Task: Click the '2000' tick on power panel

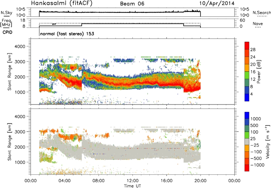Action: tap(20, 77)
